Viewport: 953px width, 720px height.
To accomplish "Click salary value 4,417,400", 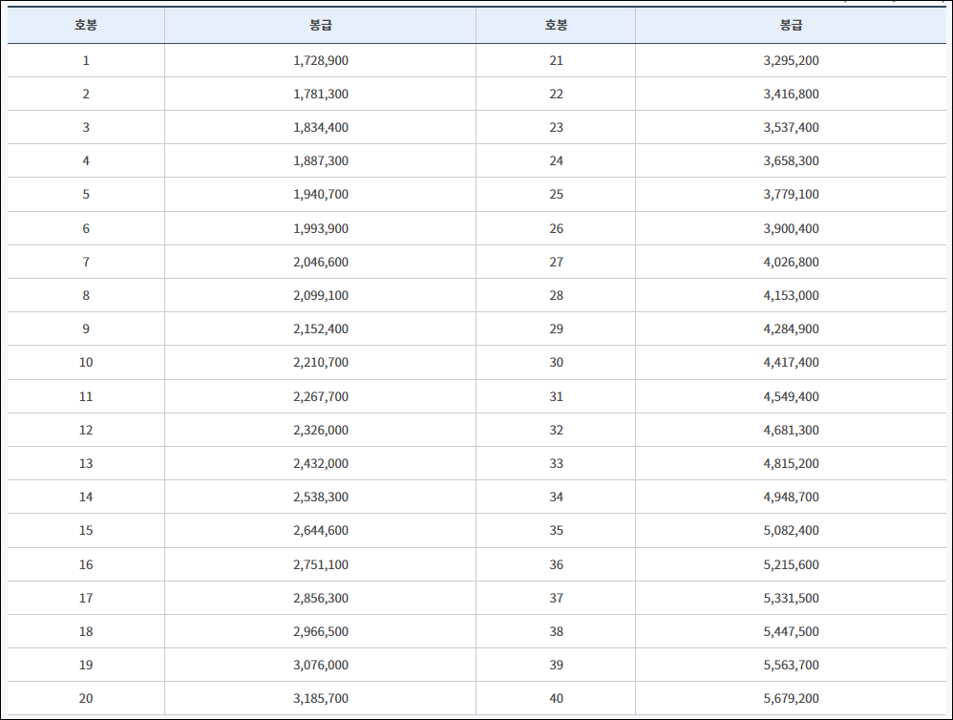I will [x=791, y=363].
